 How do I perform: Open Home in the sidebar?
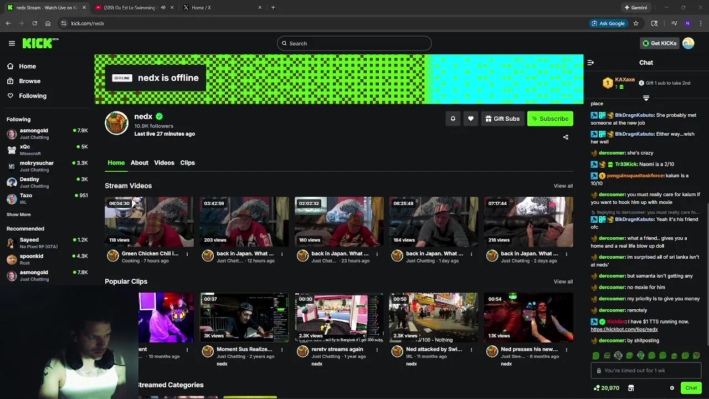[x=27, y=66]
